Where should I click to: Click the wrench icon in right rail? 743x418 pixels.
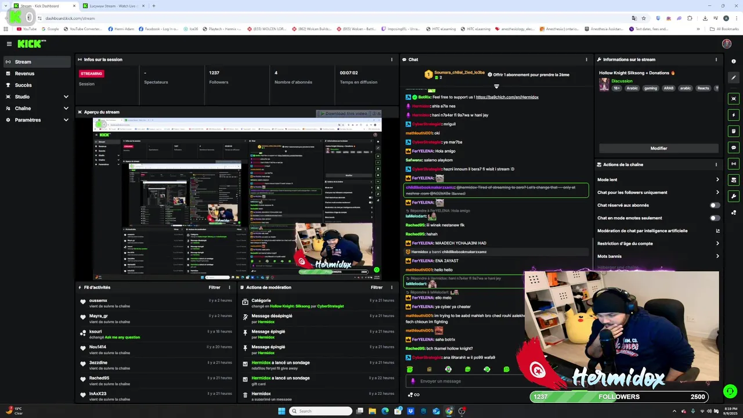coord(734,196)
